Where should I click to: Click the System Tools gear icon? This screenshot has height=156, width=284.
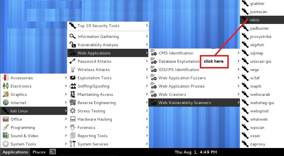click(6, 144)
